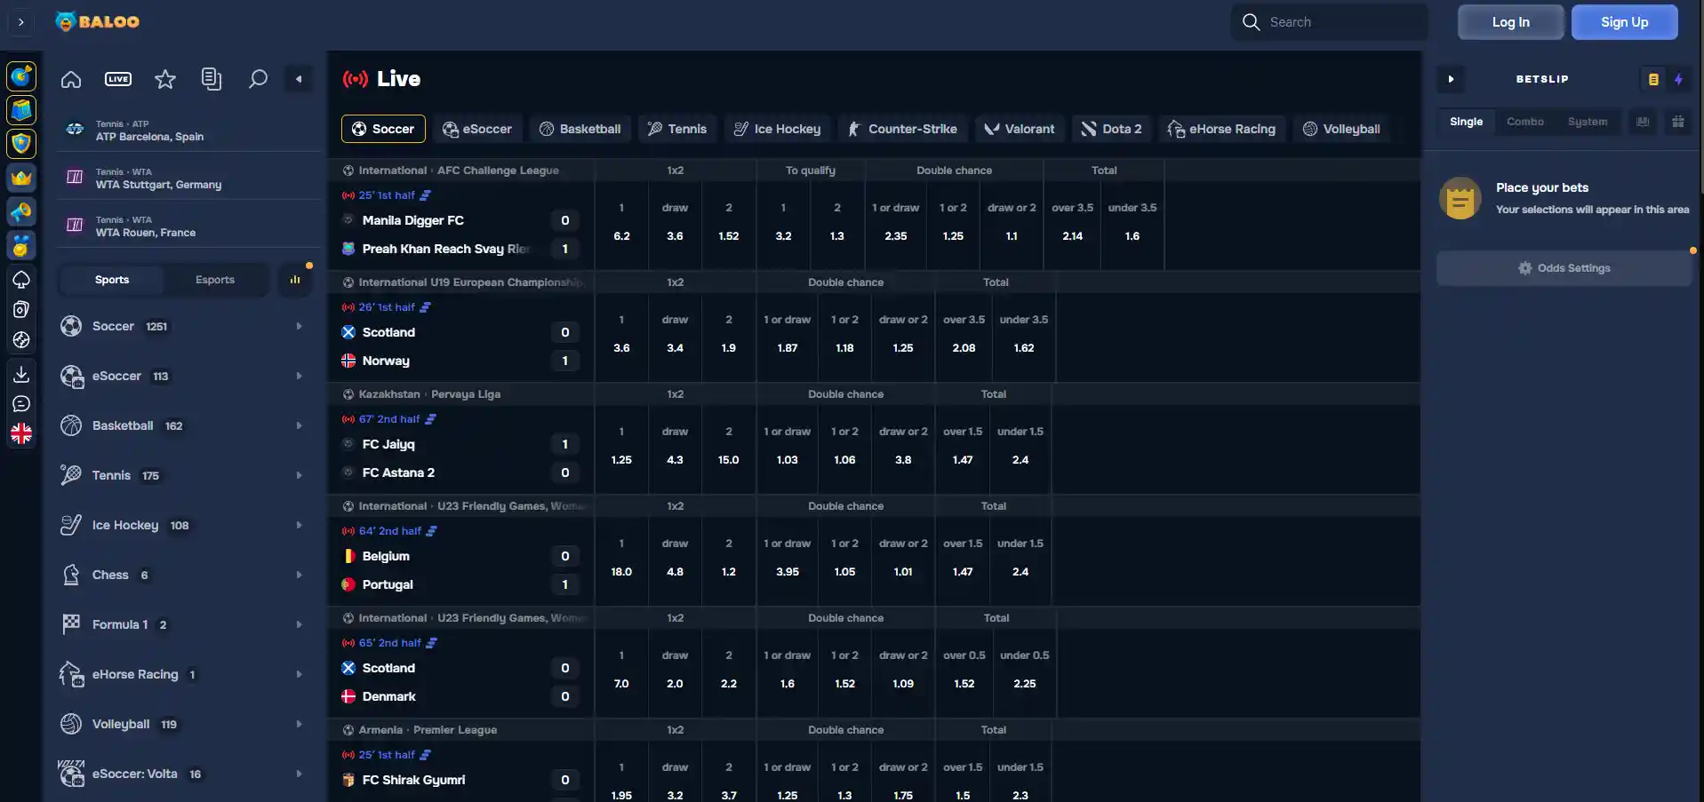
Task: Open the dartboard target icon in left rail
Action: coord(21,76)
